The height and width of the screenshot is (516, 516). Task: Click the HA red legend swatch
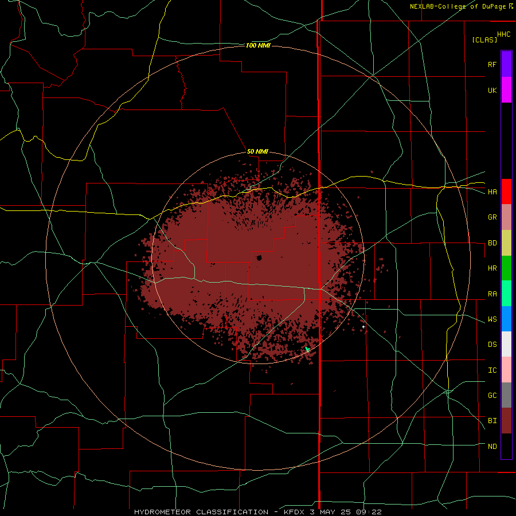tap(506, 191)
